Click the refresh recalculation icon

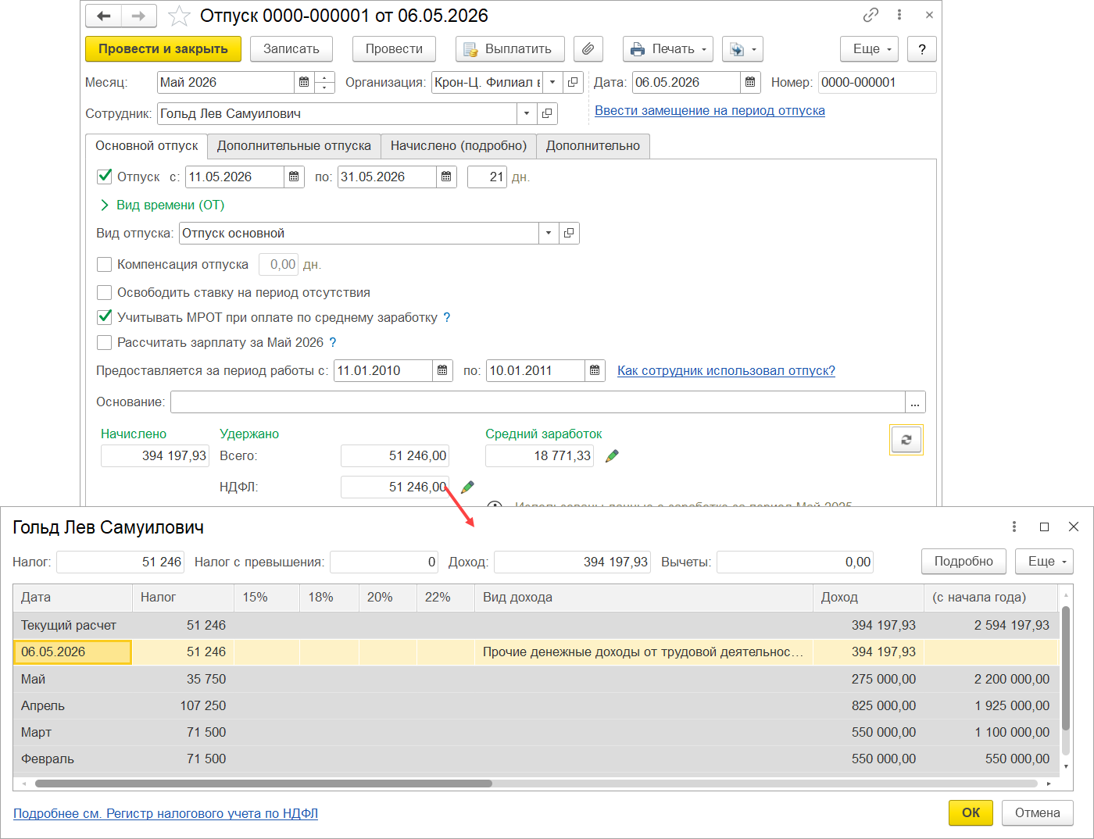coord(906,440)
